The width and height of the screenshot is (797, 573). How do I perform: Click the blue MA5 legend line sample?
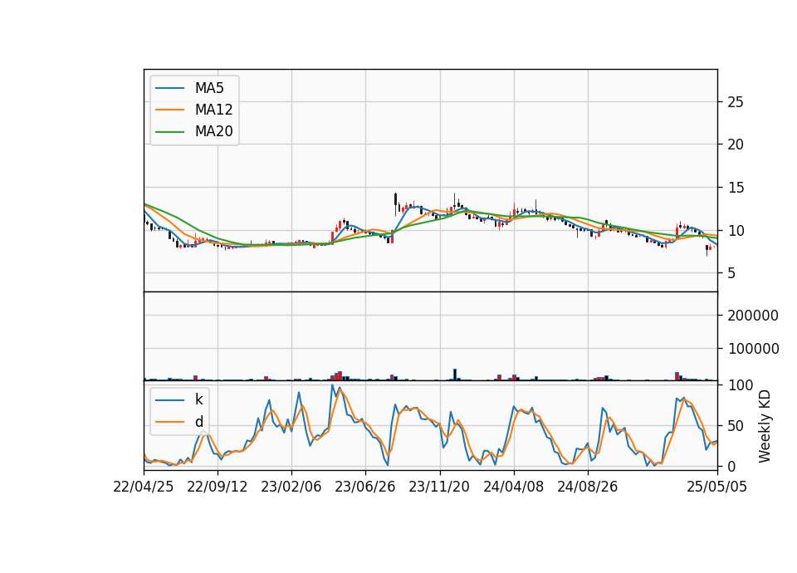(x=169, y=88)
